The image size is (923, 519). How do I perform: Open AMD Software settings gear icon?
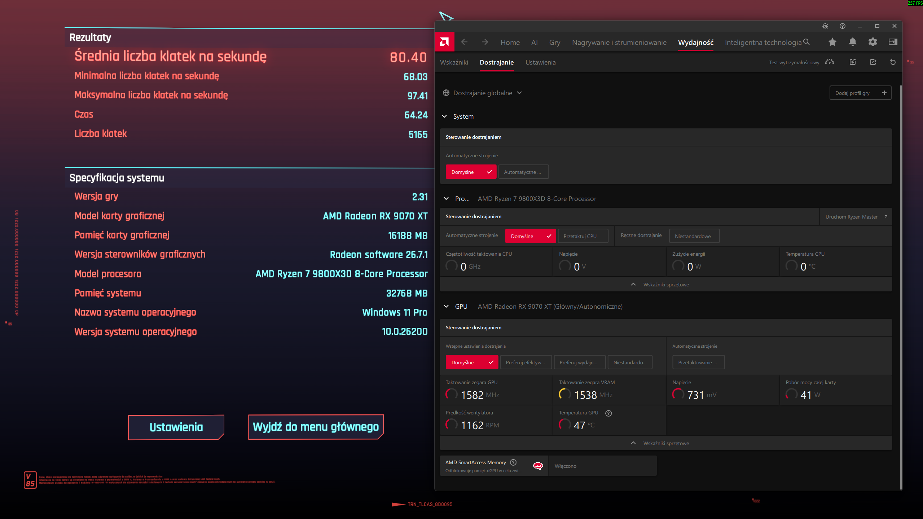873,42
